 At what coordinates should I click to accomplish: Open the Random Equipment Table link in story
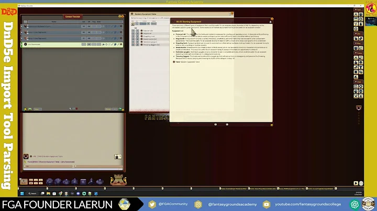click(x=174, y=62)
